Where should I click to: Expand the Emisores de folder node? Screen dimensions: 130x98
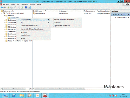4,39
